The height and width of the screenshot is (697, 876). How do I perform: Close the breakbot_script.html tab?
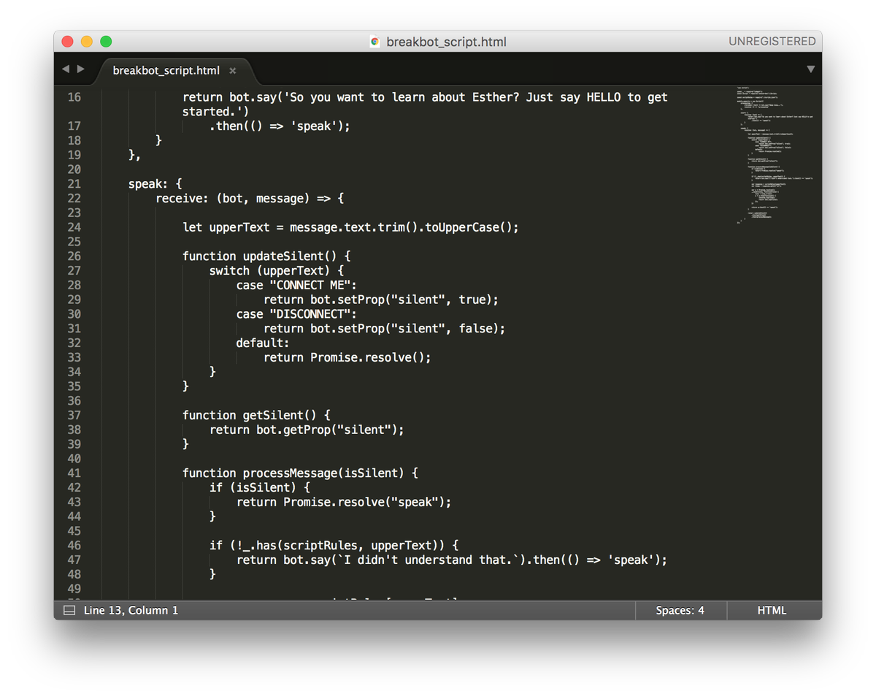pos(233,71)
